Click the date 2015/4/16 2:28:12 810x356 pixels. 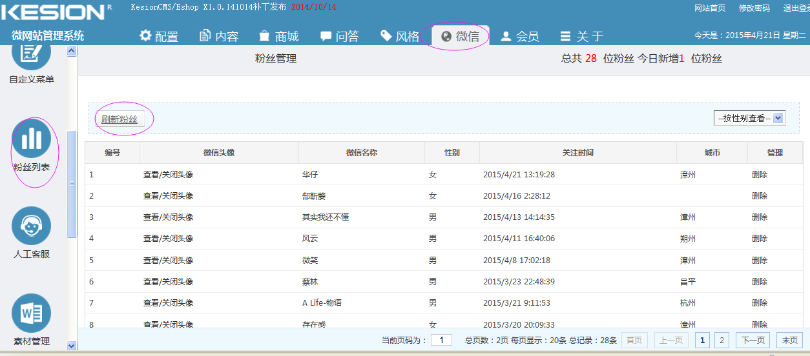point(517,195)
